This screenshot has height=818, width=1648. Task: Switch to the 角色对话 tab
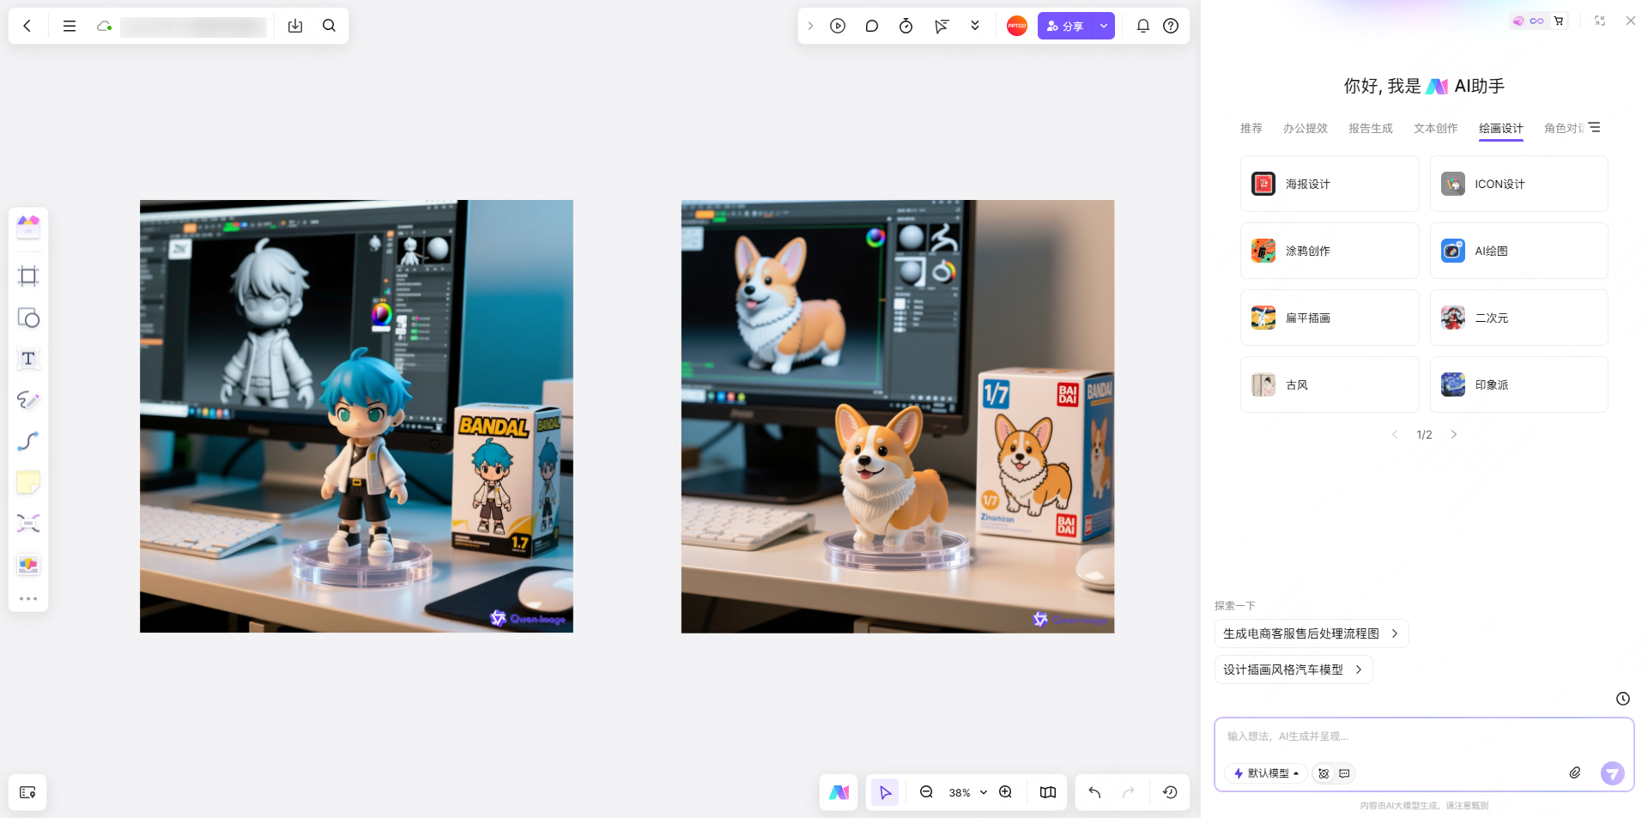[1564, 129]
